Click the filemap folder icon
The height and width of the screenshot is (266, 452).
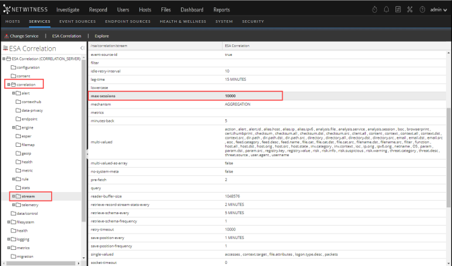tap(18, 145)
